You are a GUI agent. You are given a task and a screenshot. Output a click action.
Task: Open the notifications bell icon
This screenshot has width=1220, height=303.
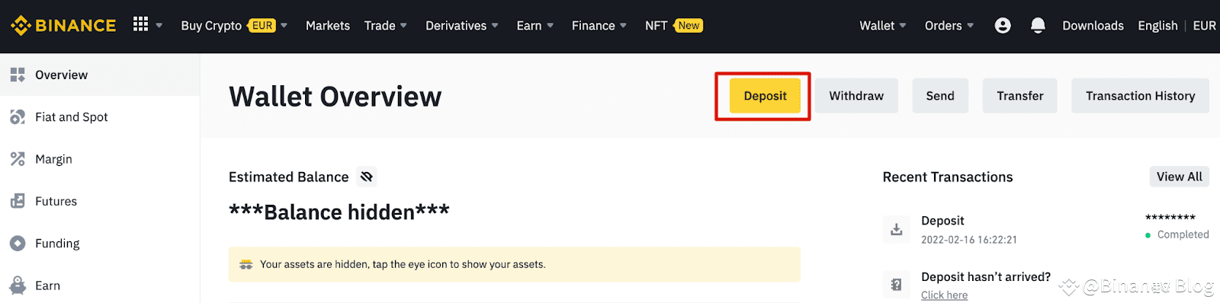pos(1038,25)
